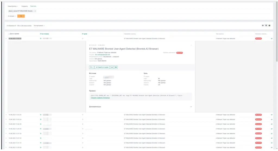The width and height of the screenshot is (278, 151).
Task: Open traffic icon for 13:53:25 row
Action: 271,115
